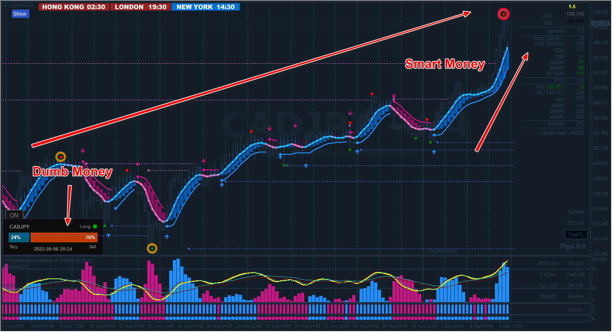Click the WaddahAttarExplosion indicator label
This screenshot has height=332, width=612.
coord(48,260)
